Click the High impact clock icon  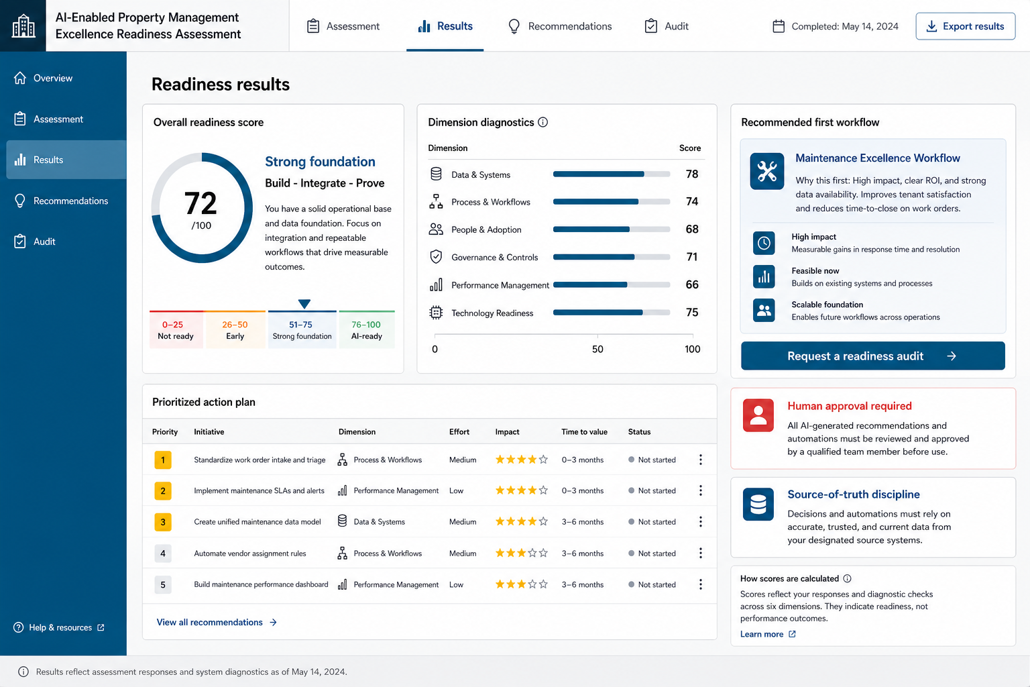tap(764, 243)
